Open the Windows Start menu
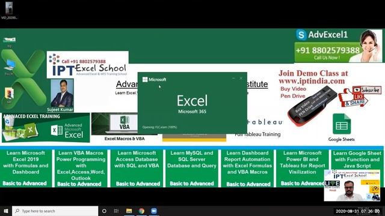The image size is (385, 216). [x=6, y=211]
